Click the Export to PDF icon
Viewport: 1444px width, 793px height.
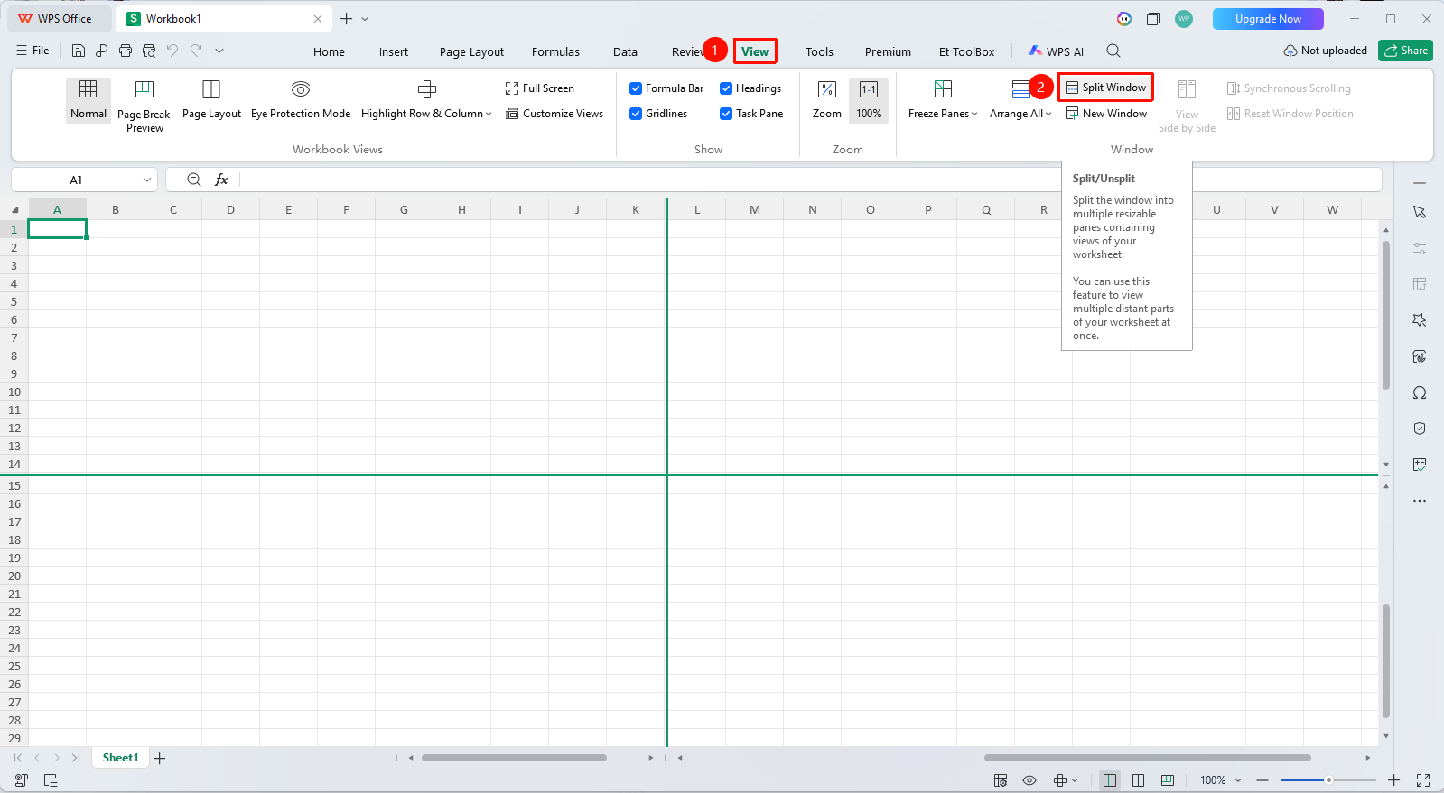click(x=101, y=51)
